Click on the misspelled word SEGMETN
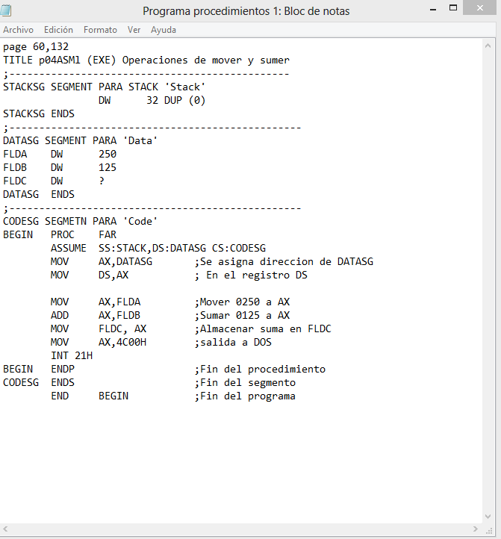The height and width of the screenshot is (539, 501). coord(66,221)
